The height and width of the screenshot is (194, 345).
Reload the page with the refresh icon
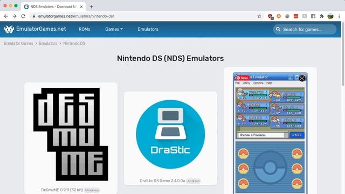[x=23, y=16]
